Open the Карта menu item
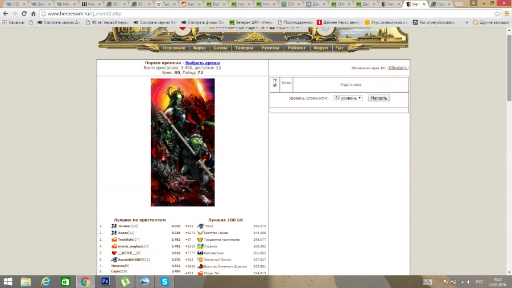 pyautogui.click(x=199, y=48)
